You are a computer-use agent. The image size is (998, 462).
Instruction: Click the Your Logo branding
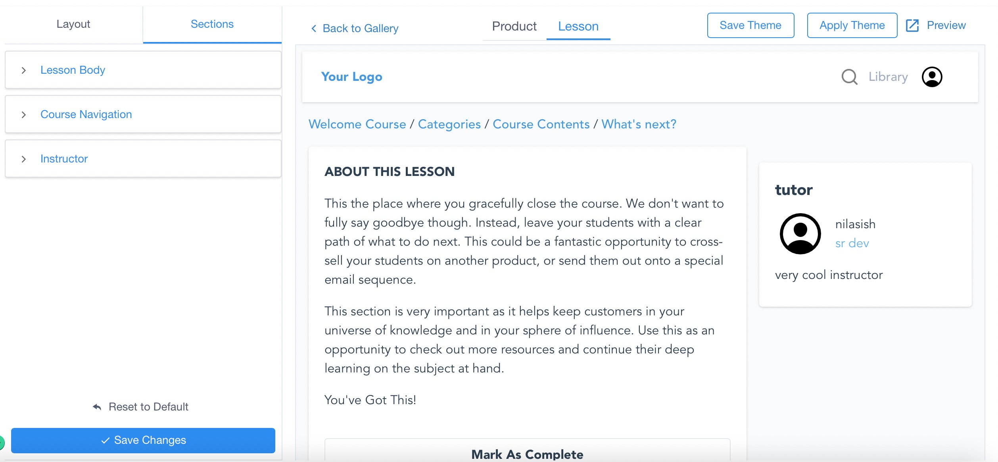351,76
